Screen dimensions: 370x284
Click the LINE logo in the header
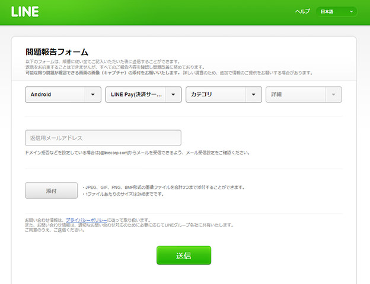pyautogui.click(x=25, y=12)
